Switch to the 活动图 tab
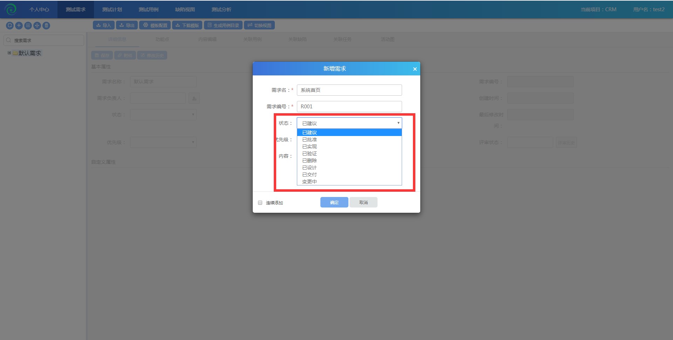673x340 pixels. click(x=388, y=39)
